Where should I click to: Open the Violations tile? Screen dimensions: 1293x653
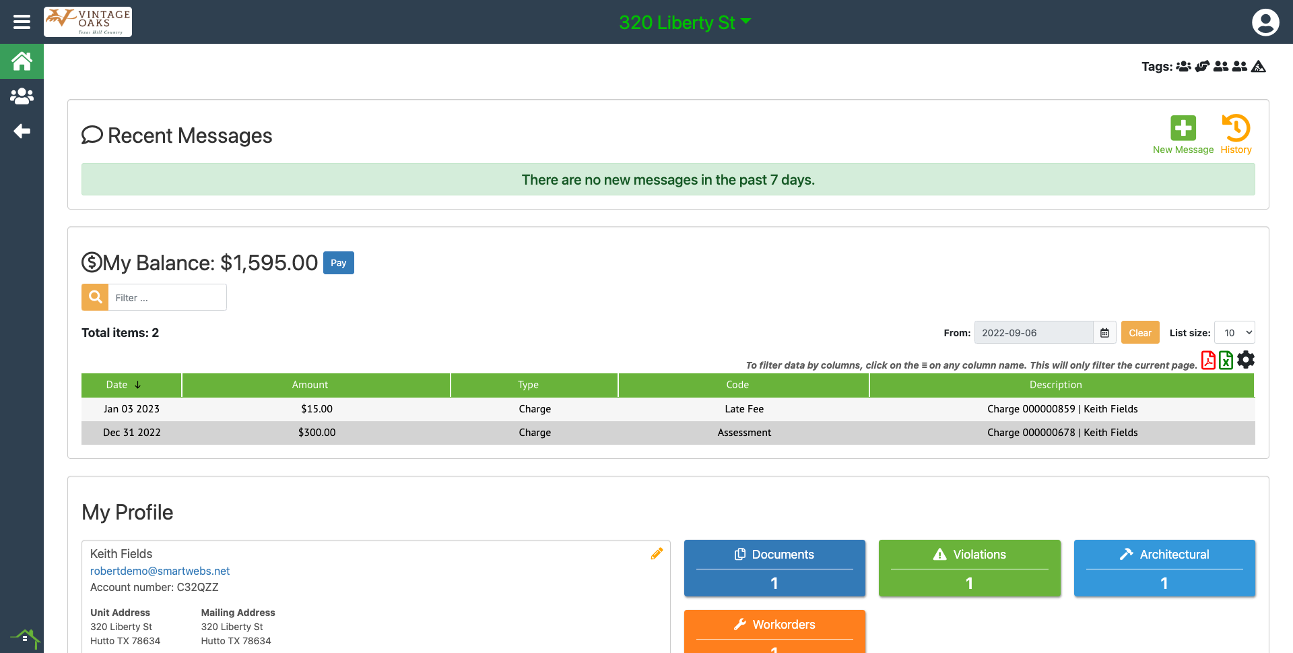coord(969,568)
